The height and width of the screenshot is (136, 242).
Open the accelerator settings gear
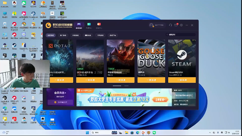point(181,25)
